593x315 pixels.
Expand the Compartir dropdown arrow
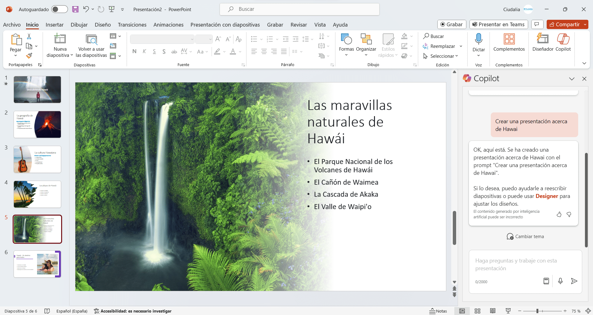point(585,24)
